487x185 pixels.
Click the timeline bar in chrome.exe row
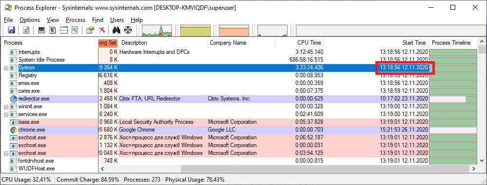(453, 130)
